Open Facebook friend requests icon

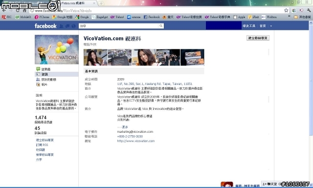point(61,26)
